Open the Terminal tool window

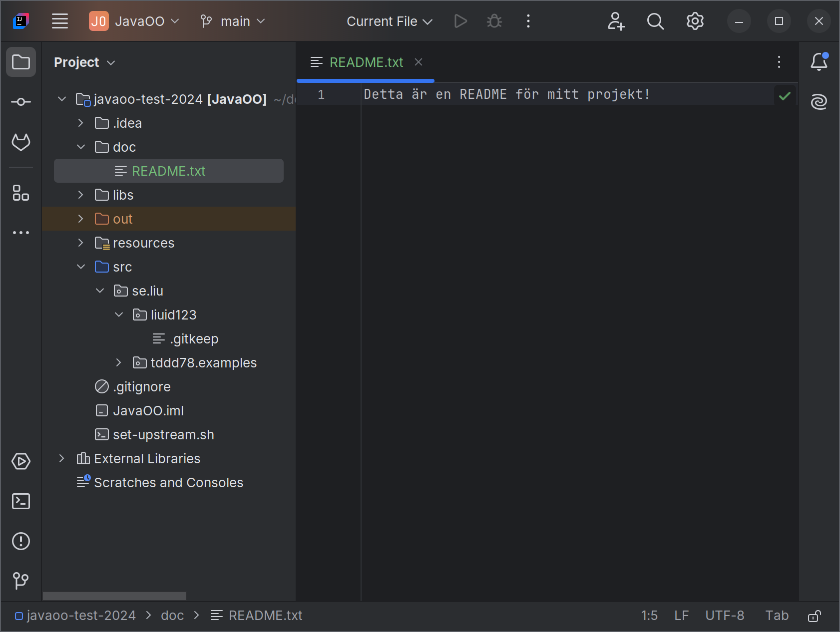point(21,501)
